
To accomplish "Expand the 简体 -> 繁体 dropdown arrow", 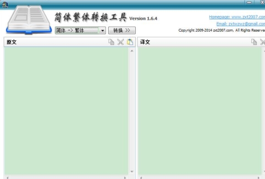I will pos(102,31).
